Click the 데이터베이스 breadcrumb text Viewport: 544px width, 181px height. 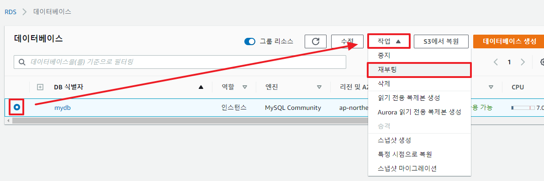coord(53,11)
